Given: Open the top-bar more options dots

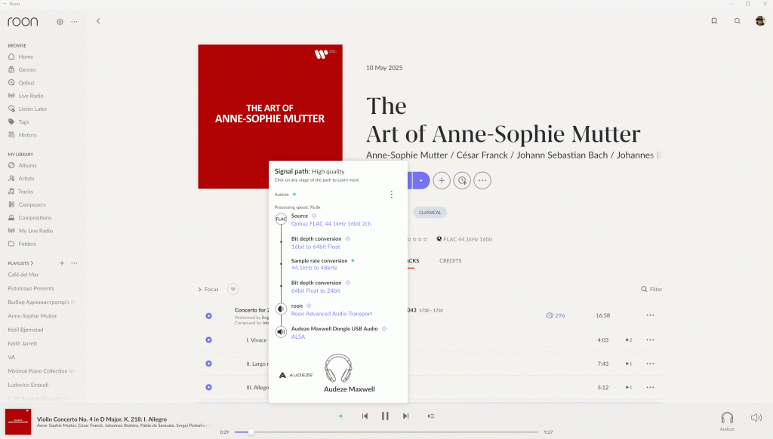Looking at the screenshot, I should (x=75, y=22).
